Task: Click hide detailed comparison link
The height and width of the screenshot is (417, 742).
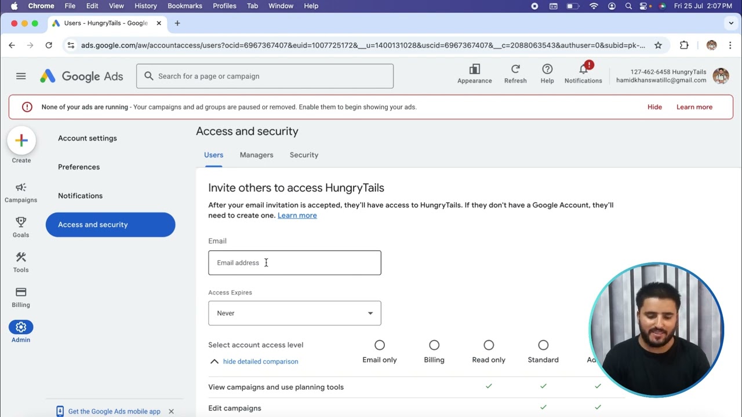Action: (x=260, y=361)
